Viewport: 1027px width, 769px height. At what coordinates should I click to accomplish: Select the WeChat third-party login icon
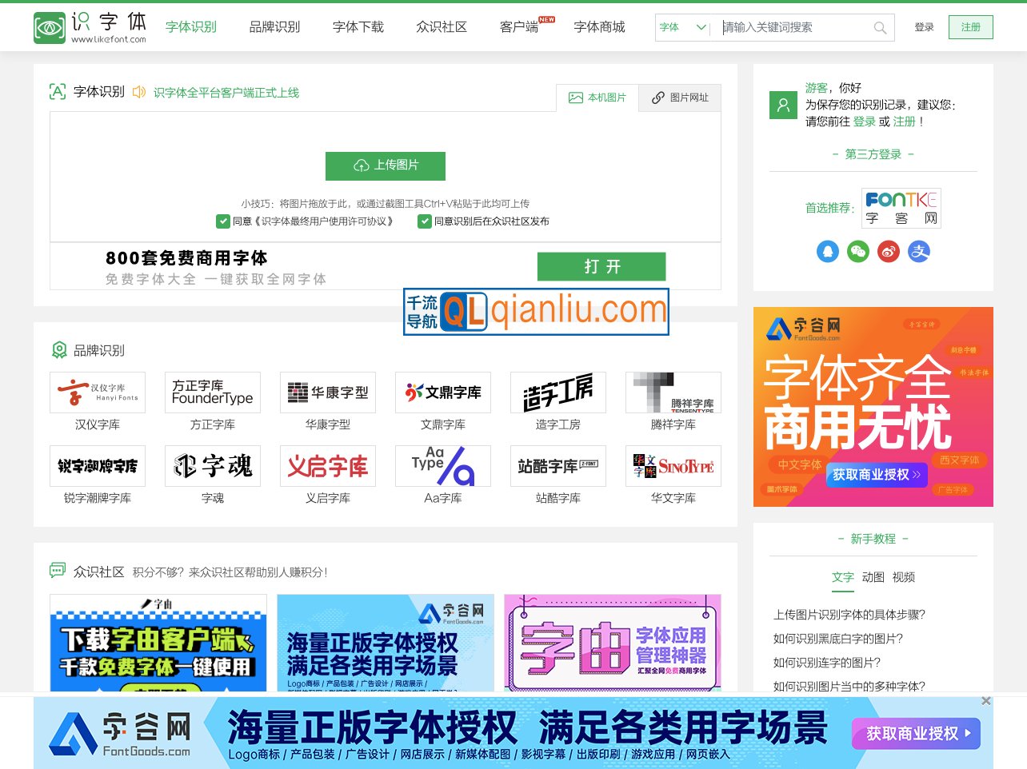(x=858, y=252)
